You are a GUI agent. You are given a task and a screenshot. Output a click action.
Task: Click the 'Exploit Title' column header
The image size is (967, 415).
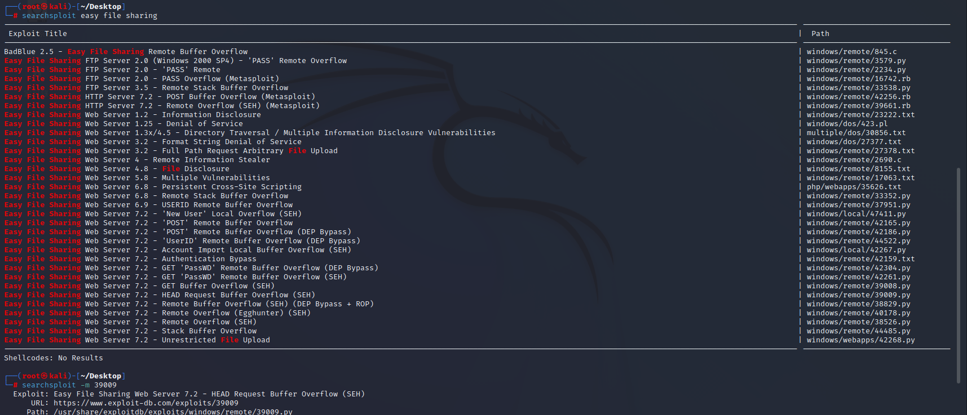(x=38, y=34)
